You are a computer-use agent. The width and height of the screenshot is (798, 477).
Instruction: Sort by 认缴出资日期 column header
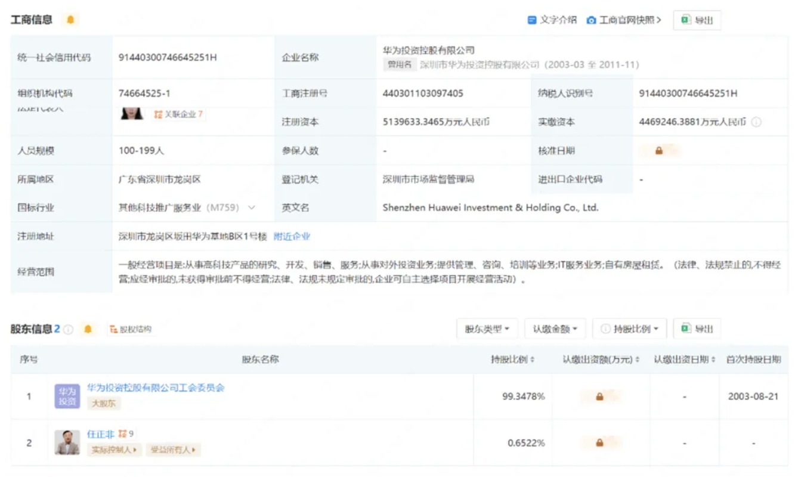point(684,360)
